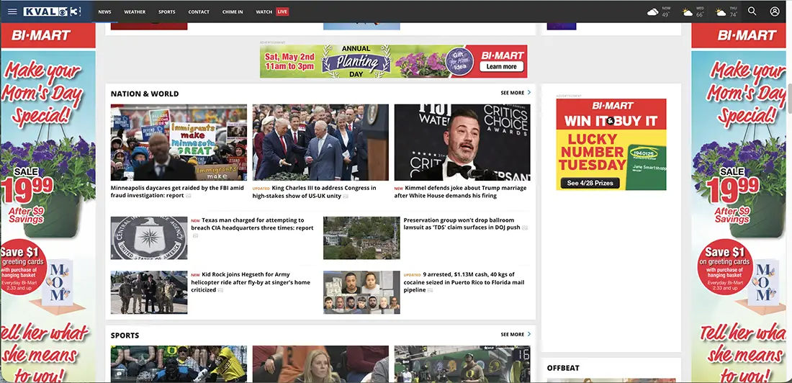Screen dimensions: 792x383
Task: Open the Sports menu
Action: pos(167,12)
